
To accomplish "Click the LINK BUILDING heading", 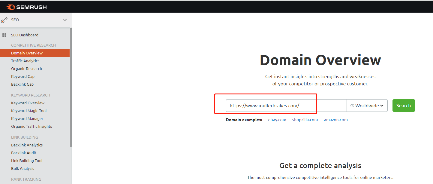I will click(25, 137).
